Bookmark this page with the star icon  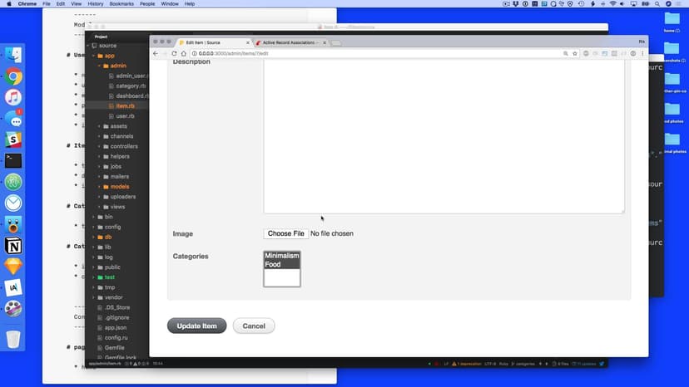click(575, 53)
